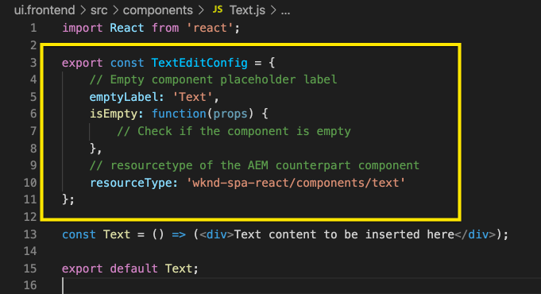541x294 pixels.
Task: Place cursor on TextEditConfig identifier
Action: coord(199,63)
